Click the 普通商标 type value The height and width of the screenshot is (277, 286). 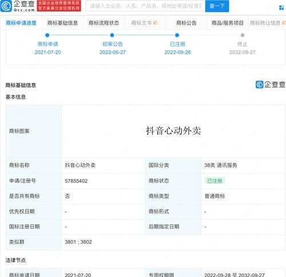pos(214,196)
